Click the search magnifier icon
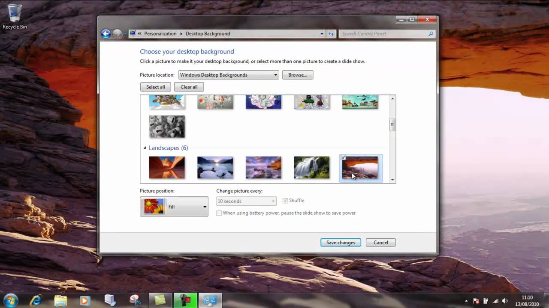The image size is (549, 308). pos(431,34)
